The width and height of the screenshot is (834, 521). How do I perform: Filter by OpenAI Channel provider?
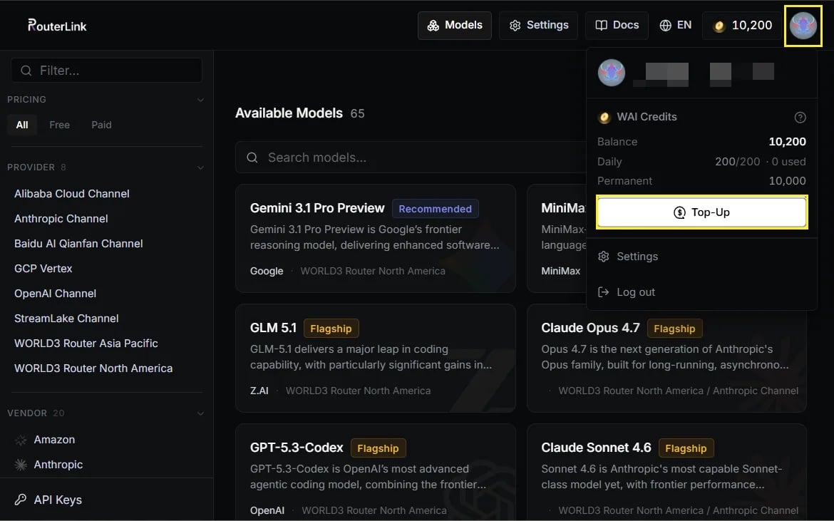pyautogui.click(x=56, y=294)
